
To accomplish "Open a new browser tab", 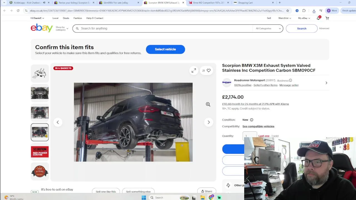I will pos(280,2).
